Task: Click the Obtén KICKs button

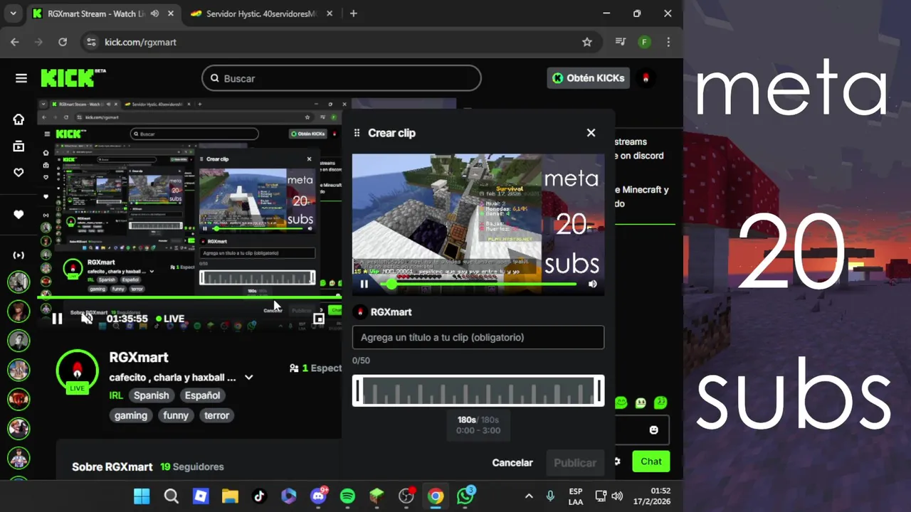Action: 589,78
